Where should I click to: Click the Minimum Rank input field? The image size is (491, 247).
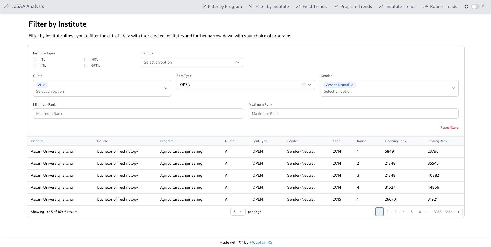pos(138,113)
